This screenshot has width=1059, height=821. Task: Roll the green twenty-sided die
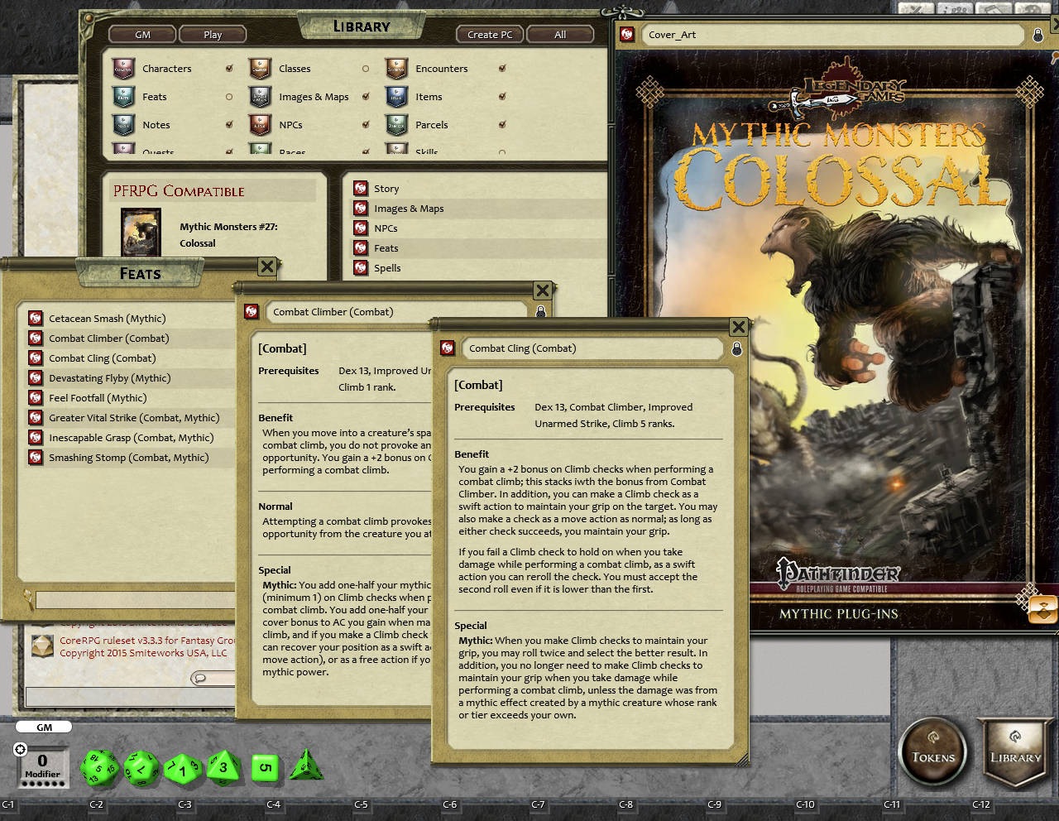(98, 767)
